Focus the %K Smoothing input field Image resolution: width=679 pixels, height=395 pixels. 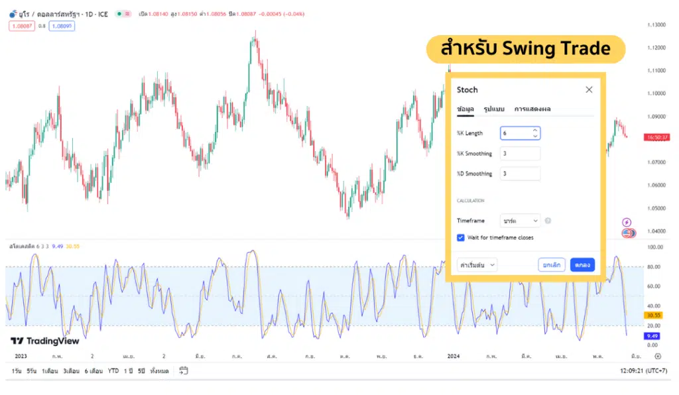[520, 154]
